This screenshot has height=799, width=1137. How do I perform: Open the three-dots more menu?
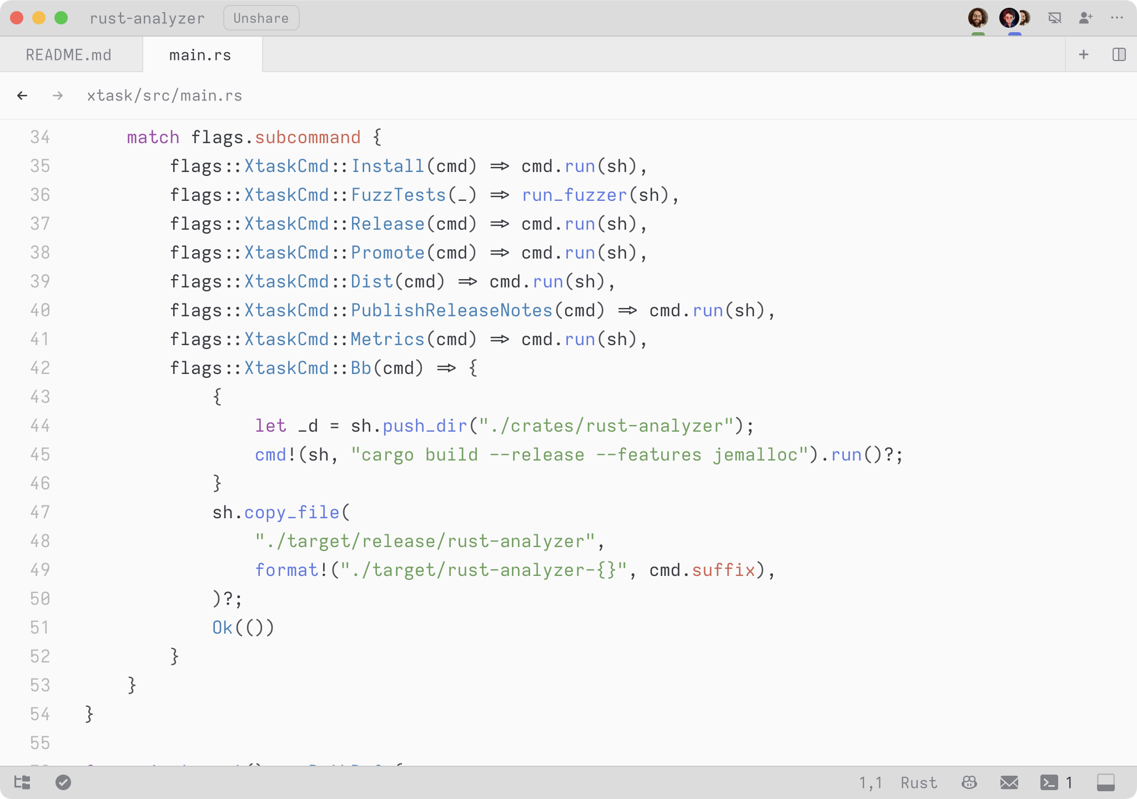pos(1116,18)
